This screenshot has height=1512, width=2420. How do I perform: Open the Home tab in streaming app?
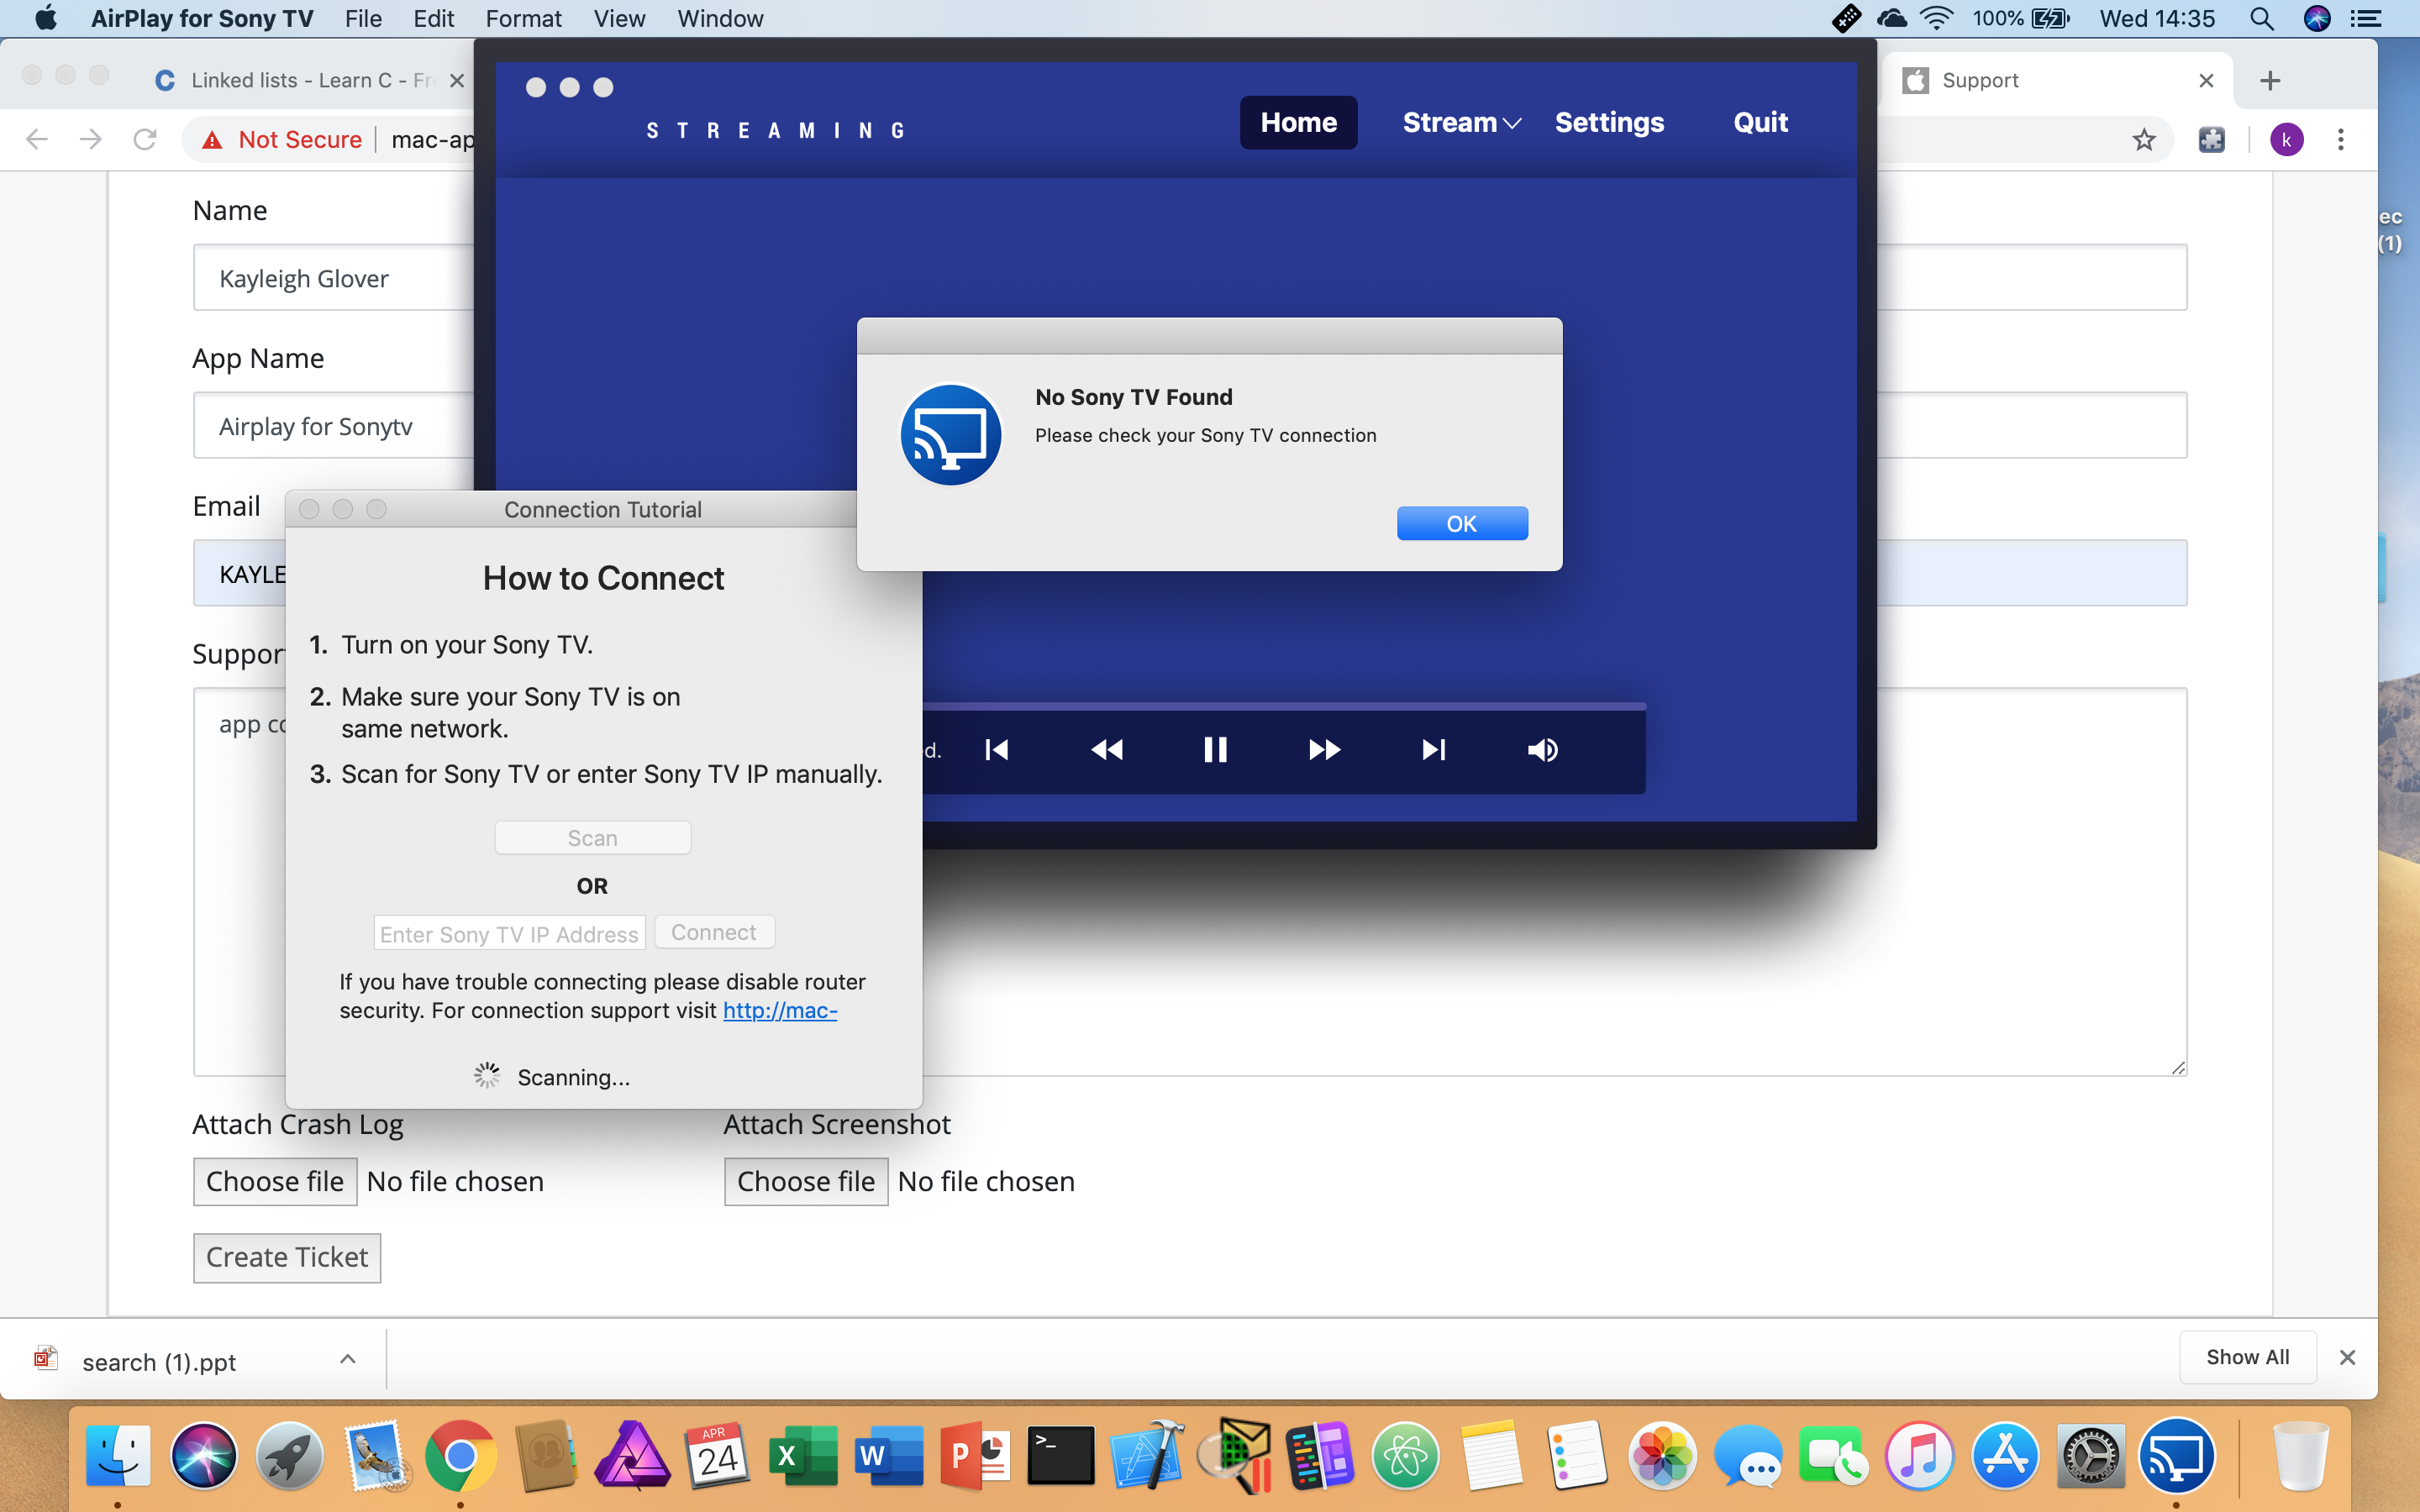pos(1298,122)
